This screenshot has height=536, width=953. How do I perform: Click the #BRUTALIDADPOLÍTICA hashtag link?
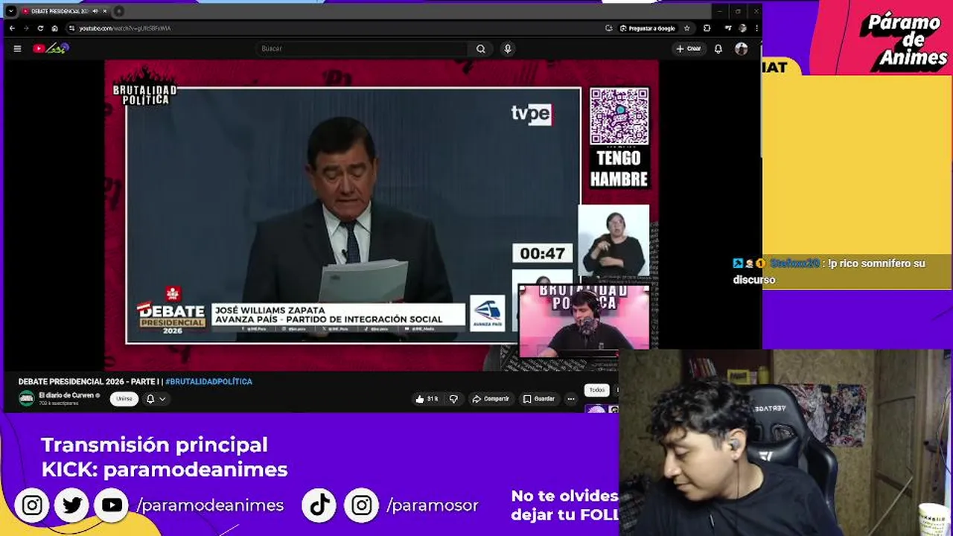(x=208, y=381)
